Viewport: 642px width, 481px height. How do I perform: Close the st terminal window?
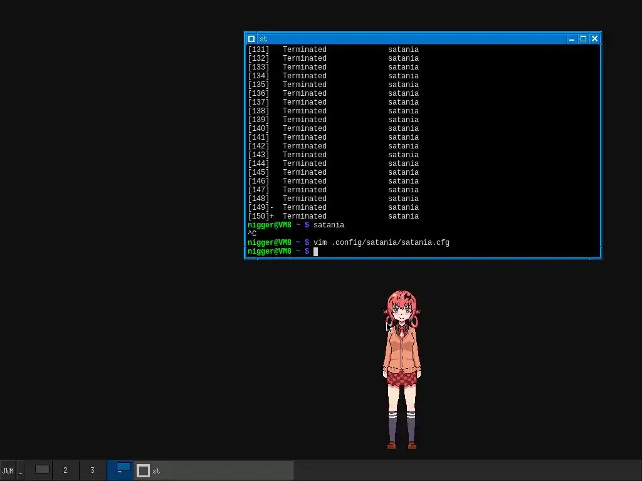click(x=595, y=39)
